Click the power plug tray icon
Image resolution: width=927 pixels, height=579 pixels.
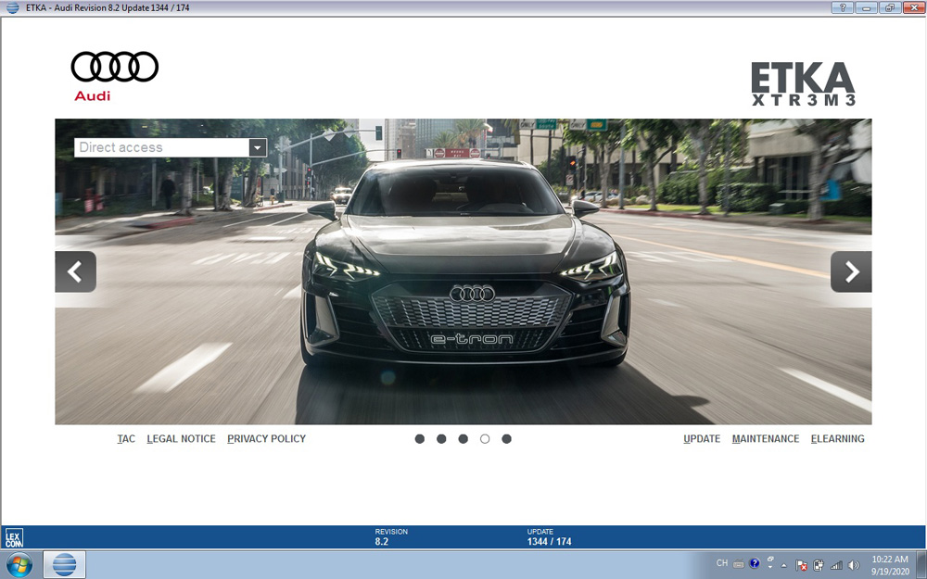coord(819,565)
